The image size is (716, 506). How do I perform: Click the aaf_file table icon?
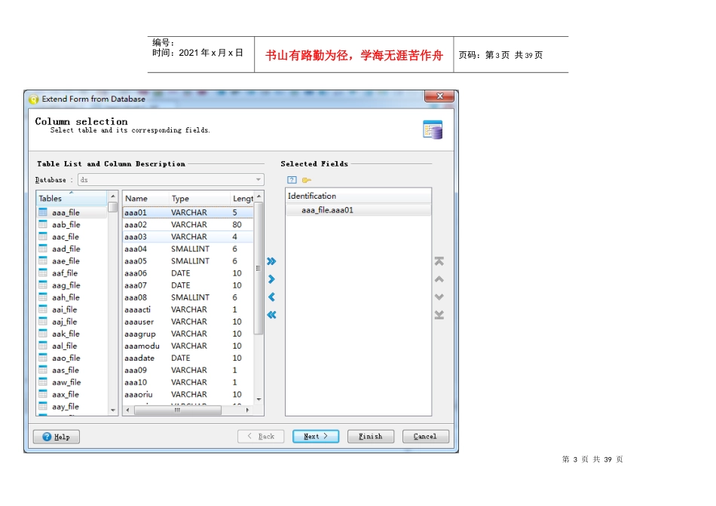tap(43, 273)
